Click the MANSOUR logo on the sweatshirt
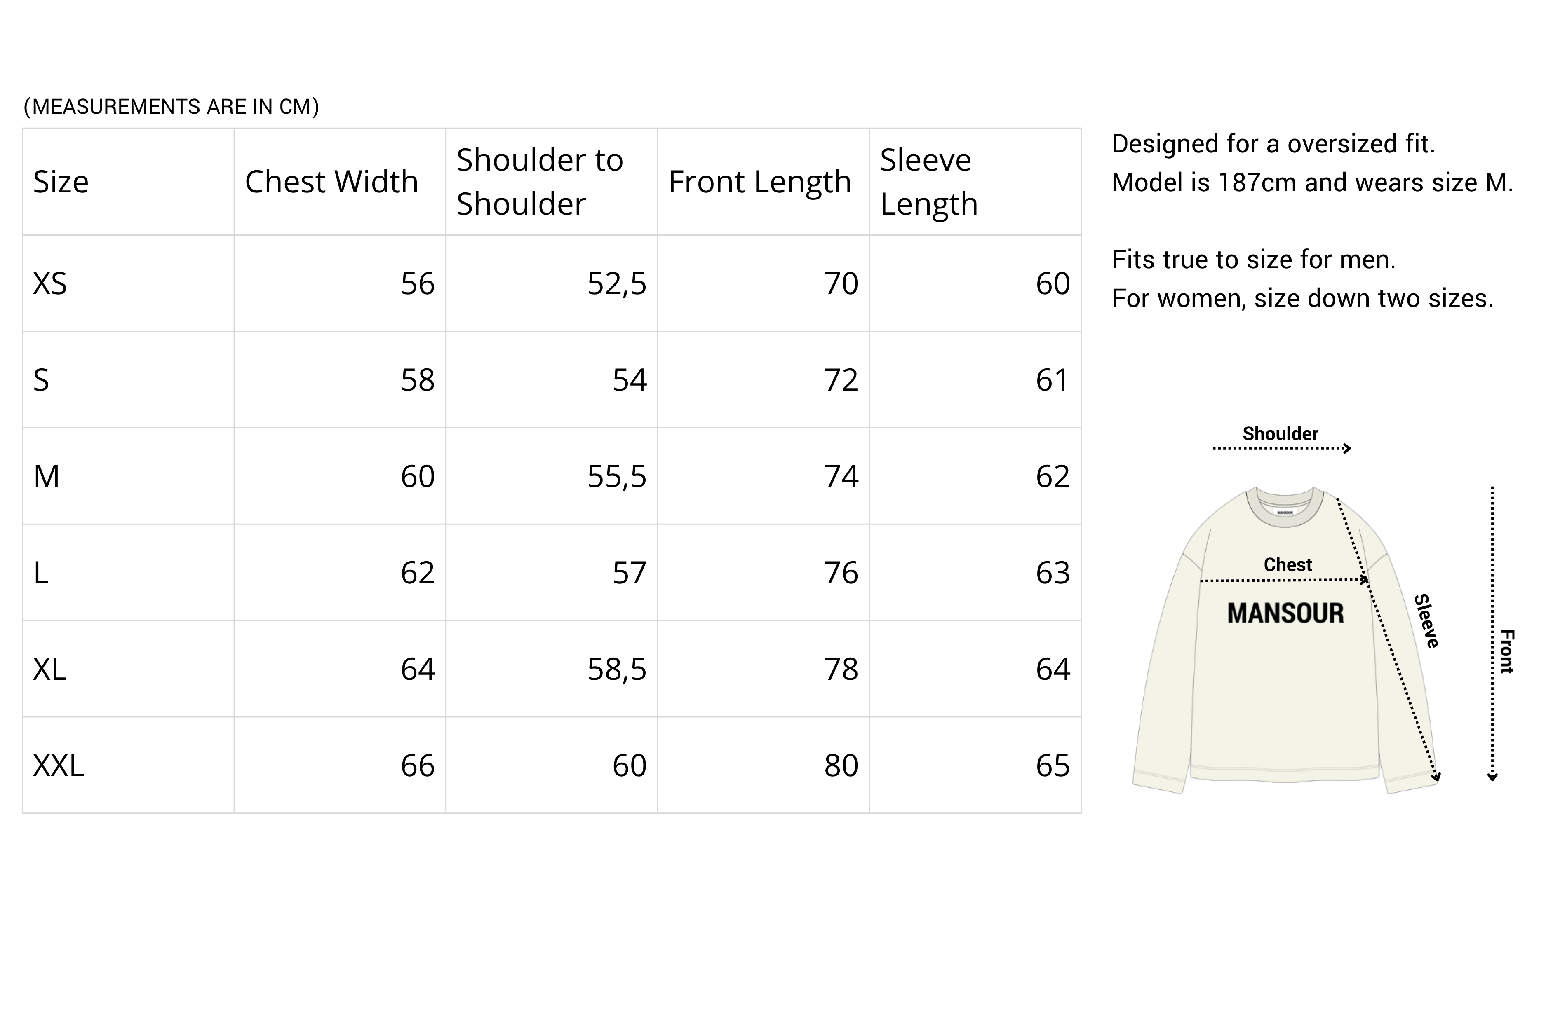Screen dimensions: 1546x1030 pyautogui.click(x=1285, y=613)
